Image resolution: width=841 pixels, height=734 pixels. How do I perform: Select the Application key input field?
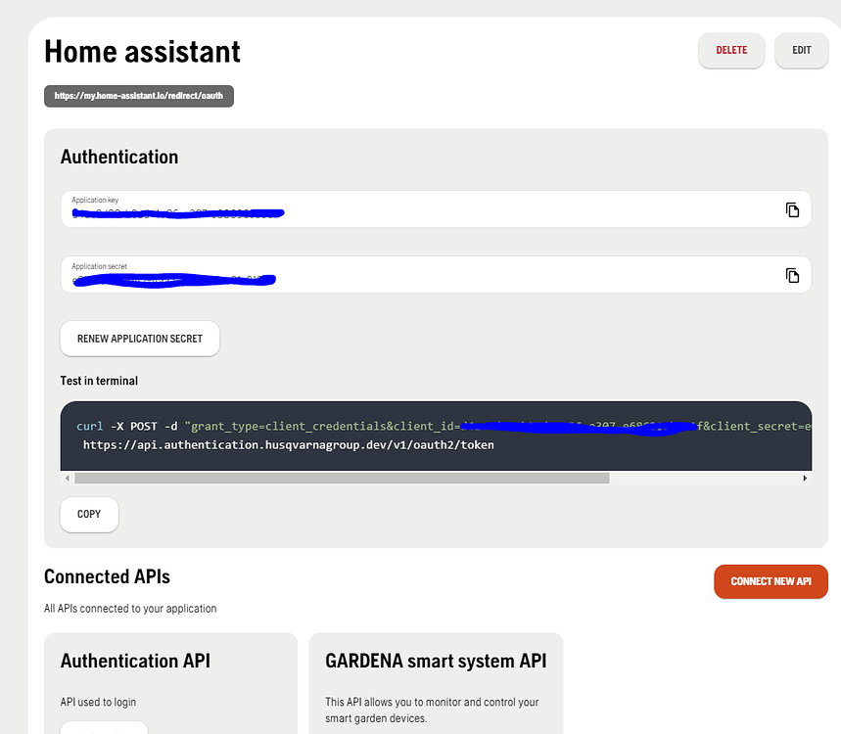[392, 209]
